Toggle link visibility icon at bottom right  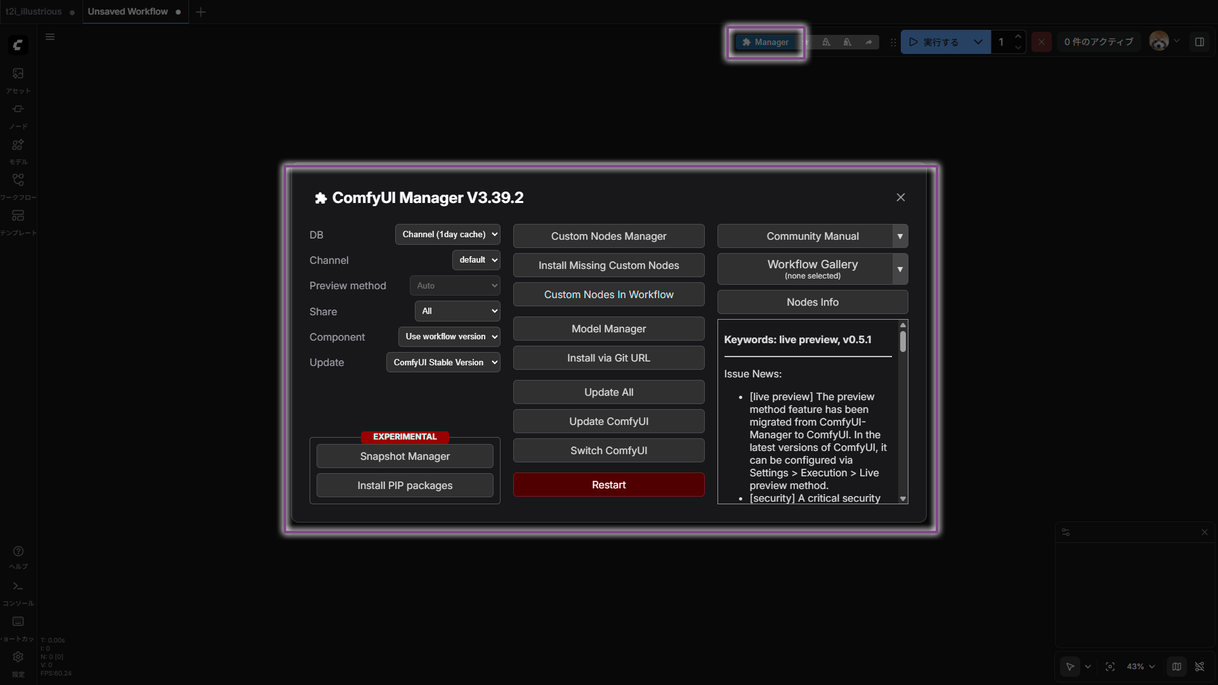click(x=1200, y=667)
